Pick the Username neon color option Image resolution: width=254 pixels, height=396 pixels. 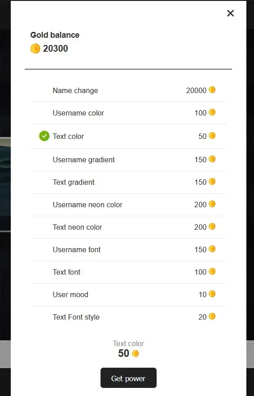click(x=128, y=205)
